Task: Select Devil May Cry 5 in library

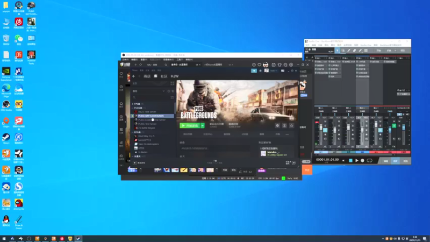Action: click(146, 136)
